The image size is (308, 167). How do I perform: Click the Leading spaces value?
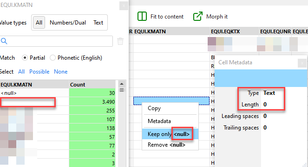click(x=265, y=116)
